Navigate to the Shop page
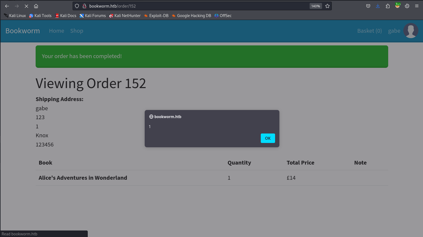 coord(77,31)
